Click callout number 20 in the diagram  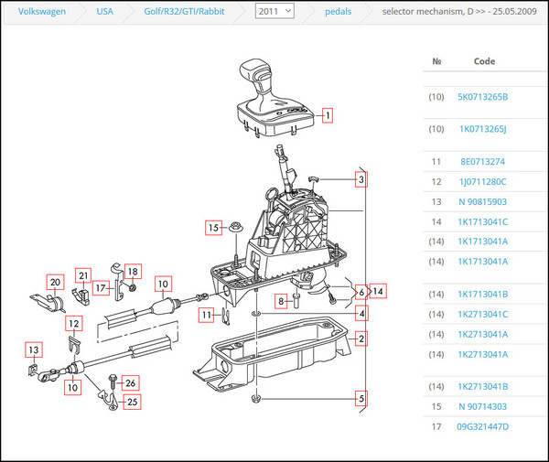54,282
